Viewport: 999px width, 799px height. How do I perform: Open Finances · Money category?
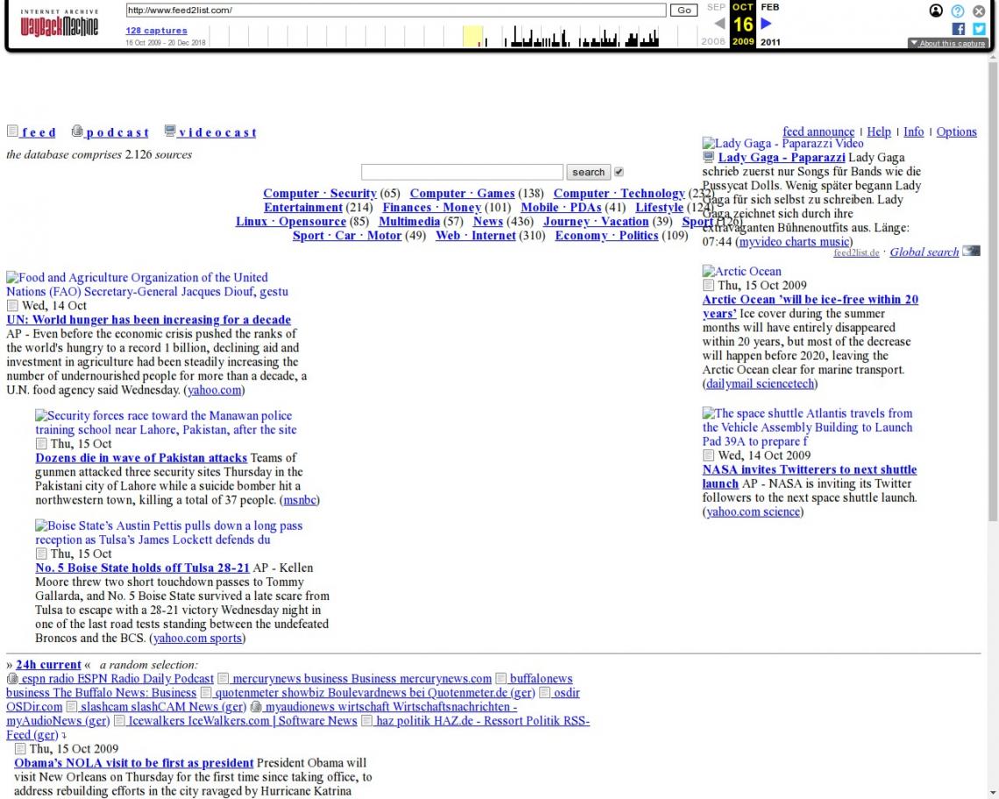[431, 207]
